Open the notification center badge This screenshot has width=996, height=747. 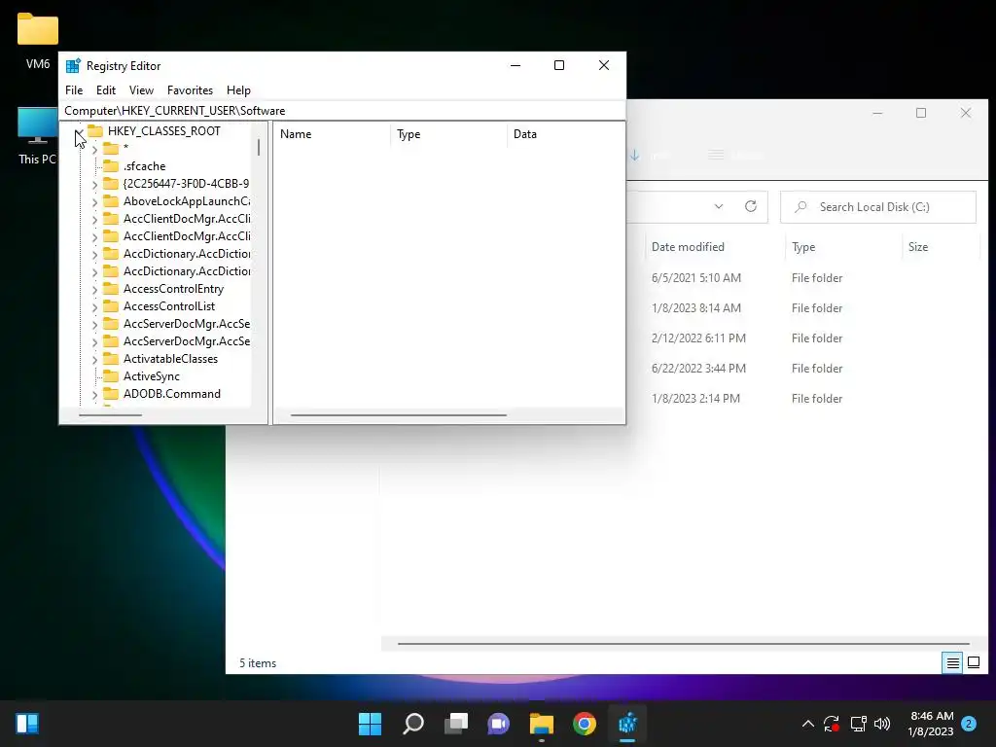pyautogui.click(x=969, y=724)
